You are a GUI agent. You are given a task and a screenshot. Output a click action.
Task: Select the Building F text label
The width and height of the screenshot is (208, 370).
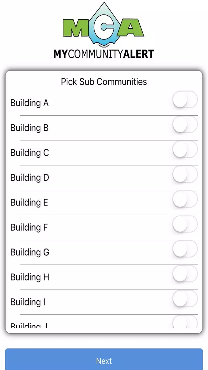click(29, 227)
